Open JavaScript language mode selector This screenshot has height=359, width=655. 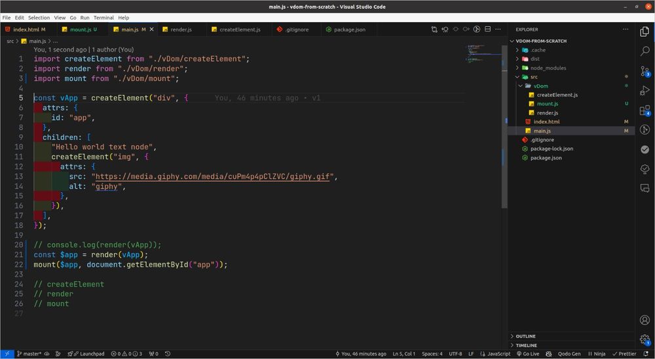(x=495, y=354)
